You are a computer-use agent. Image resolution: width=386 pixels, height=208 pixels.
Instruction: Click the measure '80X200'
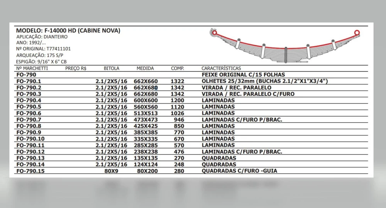pyautogui.click(x=147, y=171)
